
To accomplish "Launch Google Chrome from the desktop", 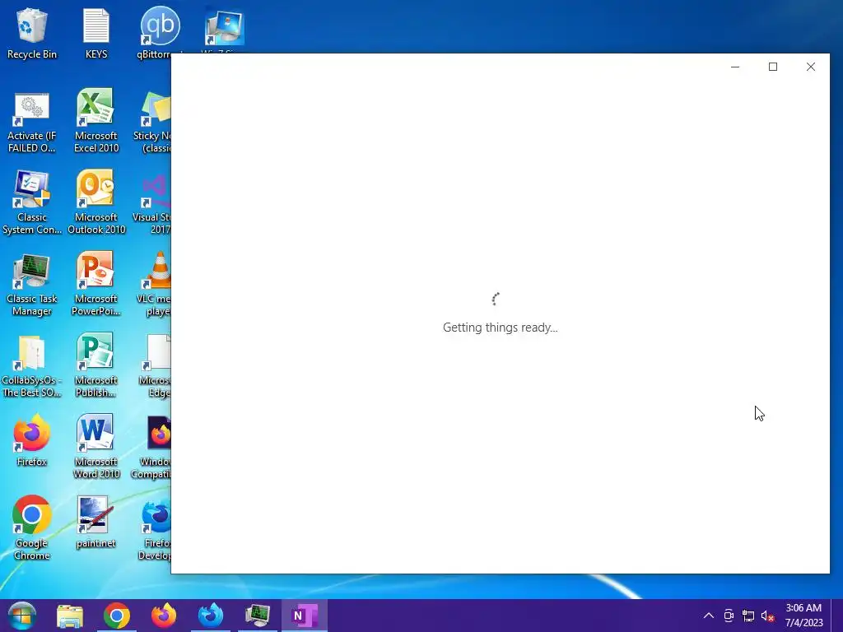I will pyautogui.click(x=32, y=528).
